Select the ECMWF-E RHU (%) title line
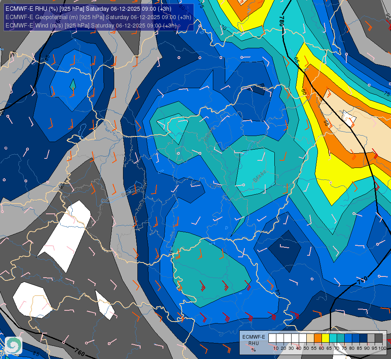The width and height of the screenshot is (391, 359). click(x=88, y=9)
